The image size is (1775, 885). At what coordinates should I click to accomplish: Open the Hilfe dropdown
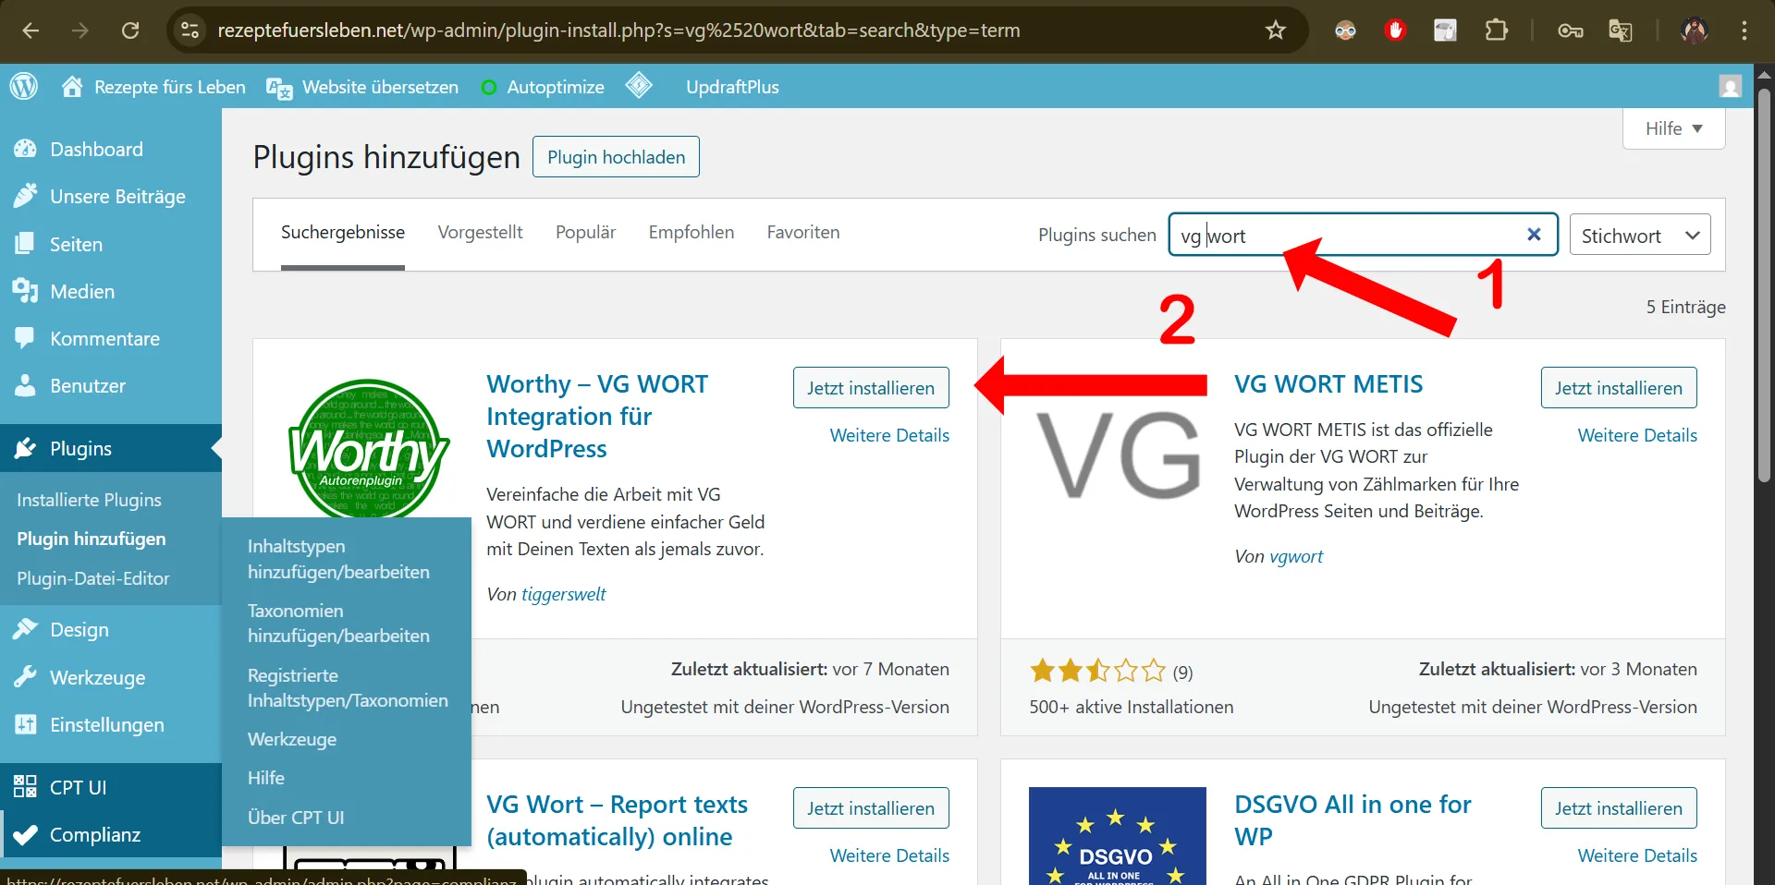(x=1671, y=128)
